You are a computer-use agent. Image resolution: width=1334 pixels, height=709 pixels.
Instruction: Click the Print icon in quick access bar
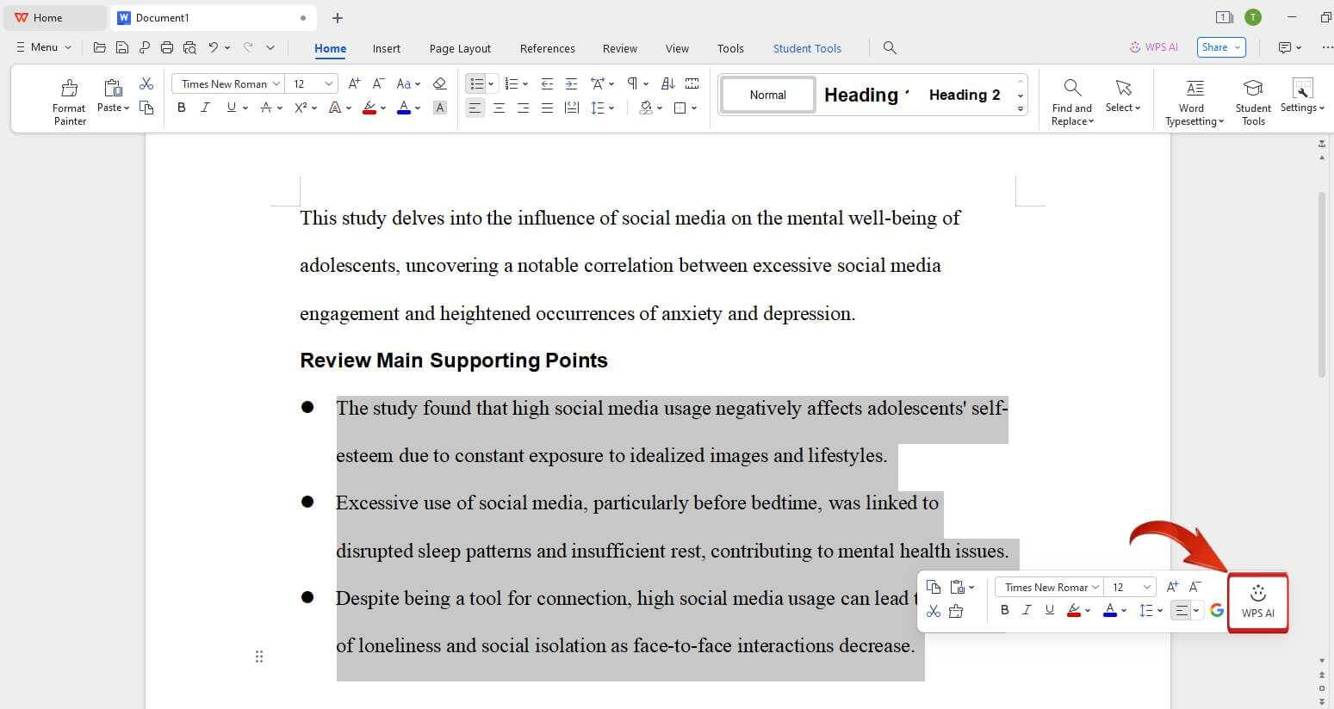167,47
